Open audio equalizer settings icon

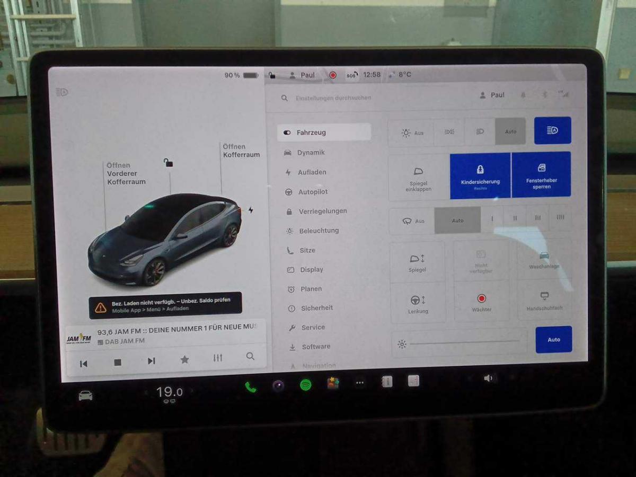[x=218, y=358]
